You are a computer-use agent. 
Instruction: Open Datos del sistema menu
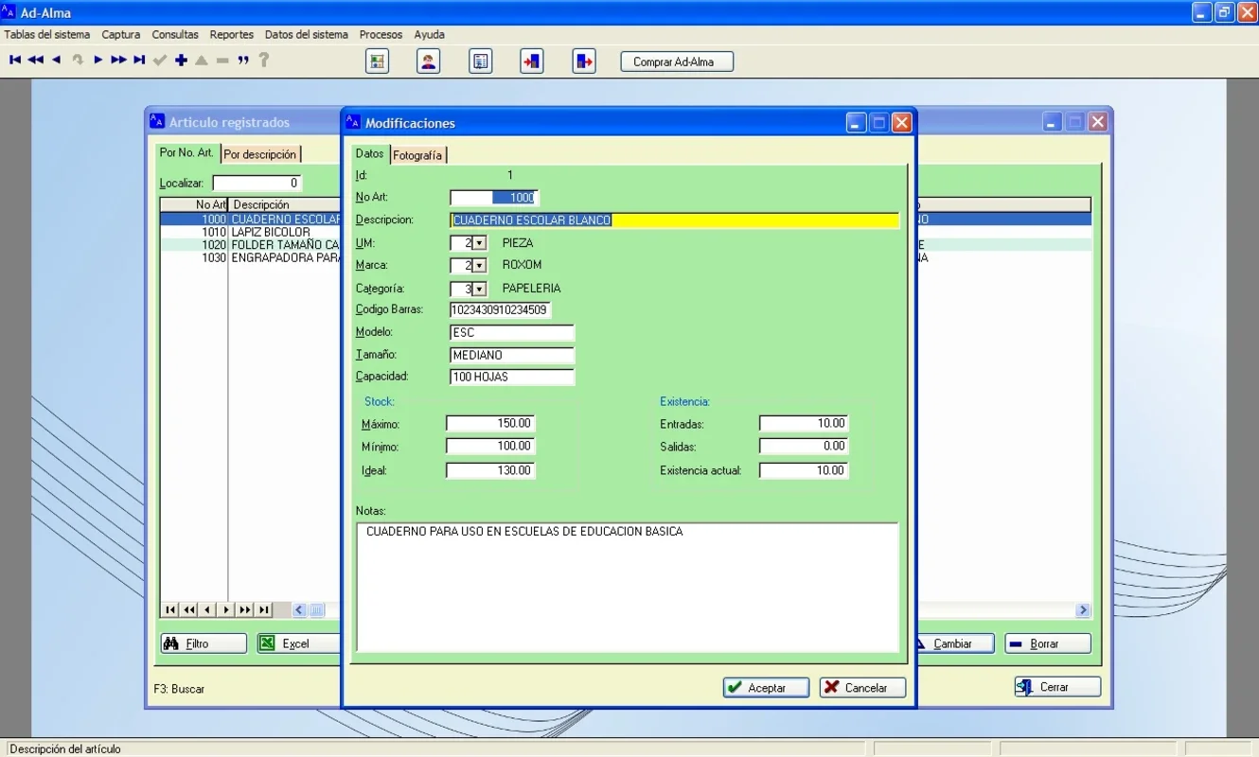(x=307, y=34)
